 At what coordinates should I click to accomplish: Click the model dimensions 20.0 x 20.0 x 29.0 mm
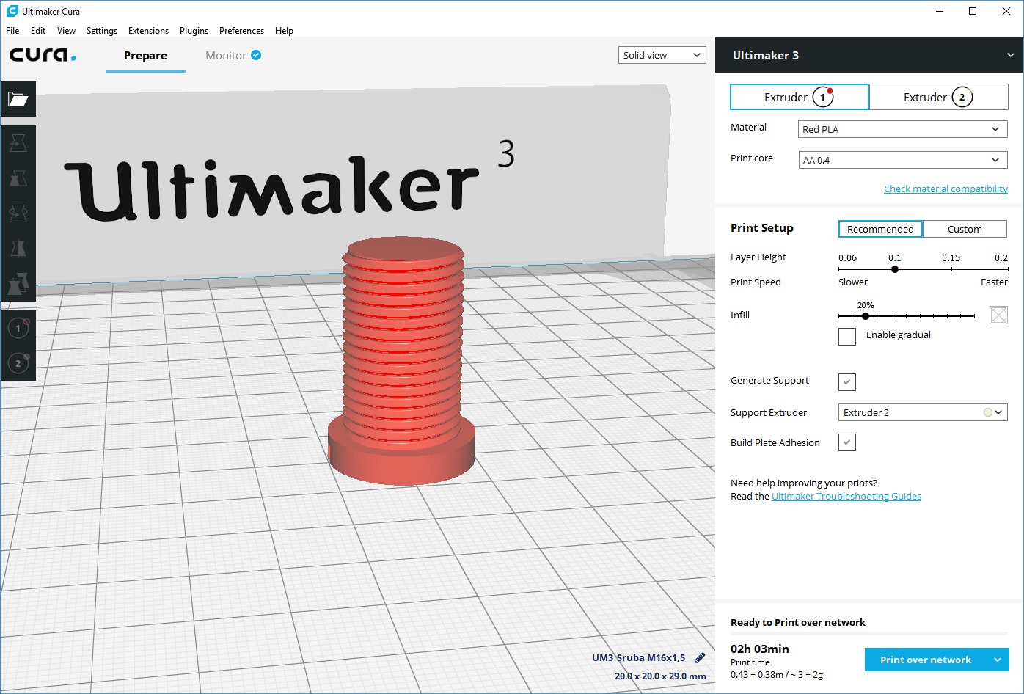point(660,676)
